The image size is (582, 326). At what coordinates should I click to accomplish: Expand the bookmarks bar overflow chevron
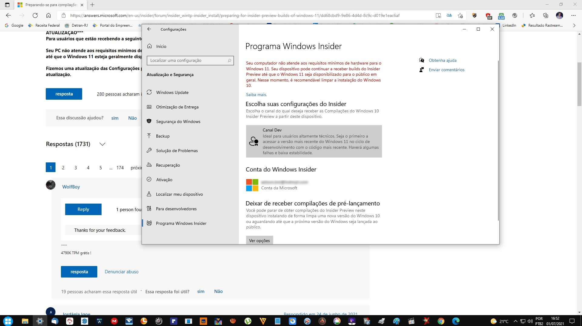[x=574, y=25]
